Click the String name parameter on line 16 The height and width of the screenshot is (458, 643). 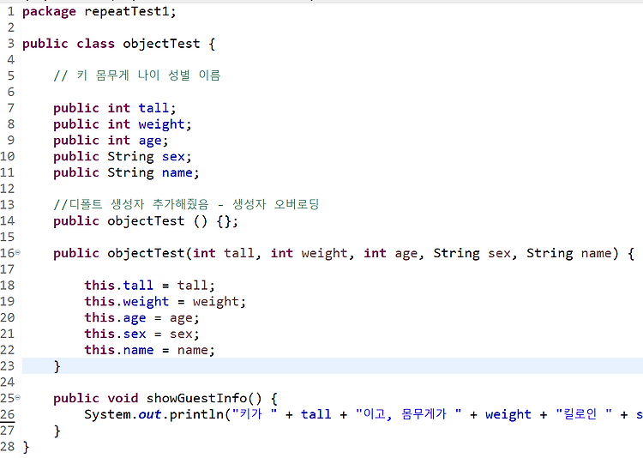tap(569, 253)
